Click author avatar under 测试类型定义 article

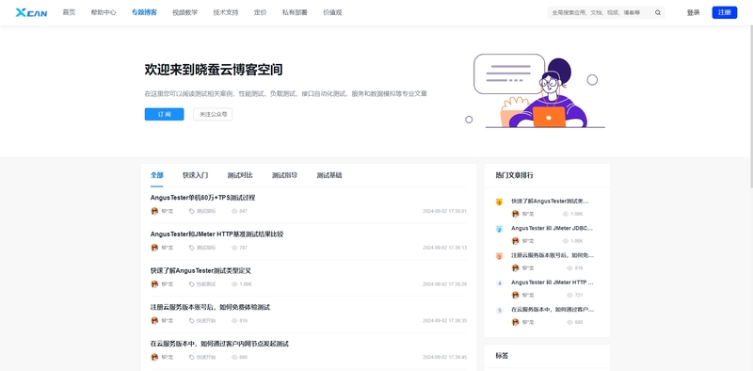pos(154,284)
